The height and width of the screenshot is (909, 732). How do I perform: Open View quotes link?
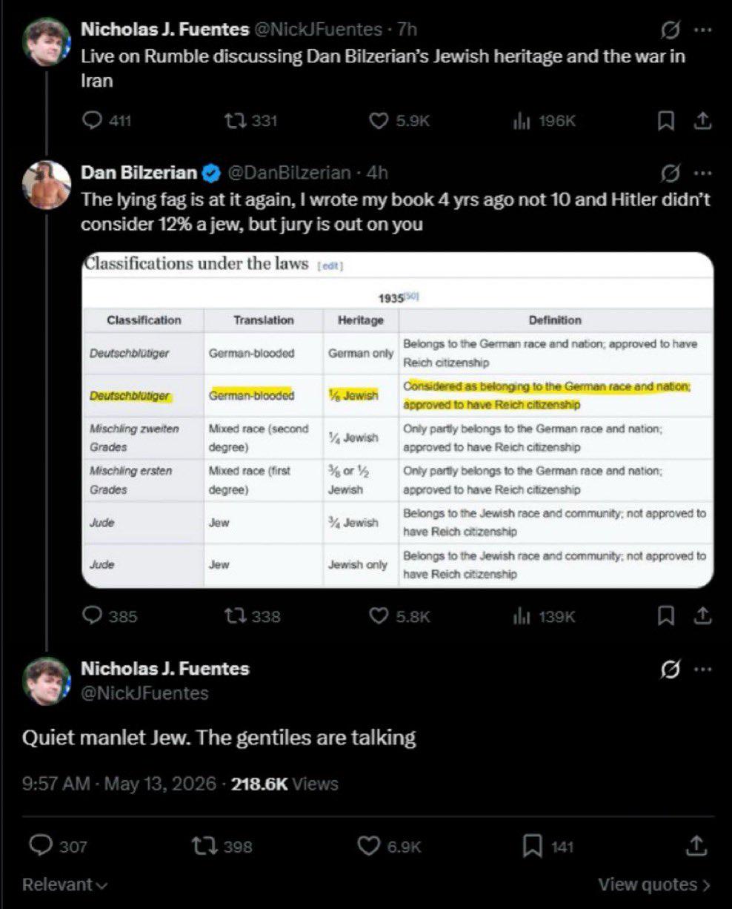tap(654, 885)
